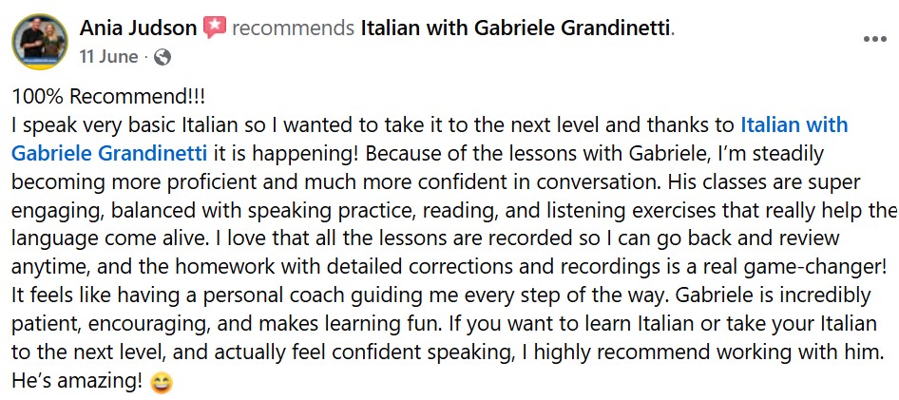Image resolution: width=899 pixels, height=400 pixels.
Task: Click the grinning emoji ending the review
Action: (x=163, y=383)
